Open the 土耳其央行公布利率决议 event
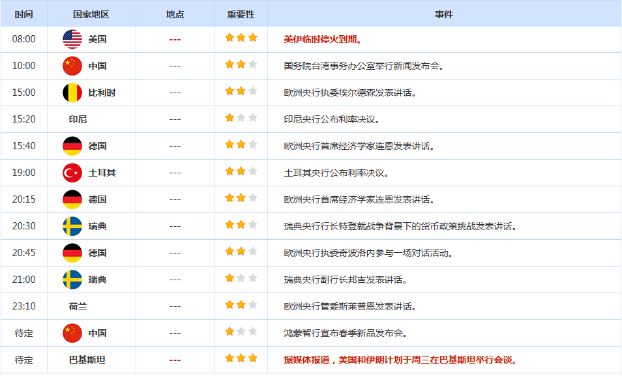 (336, 173)
